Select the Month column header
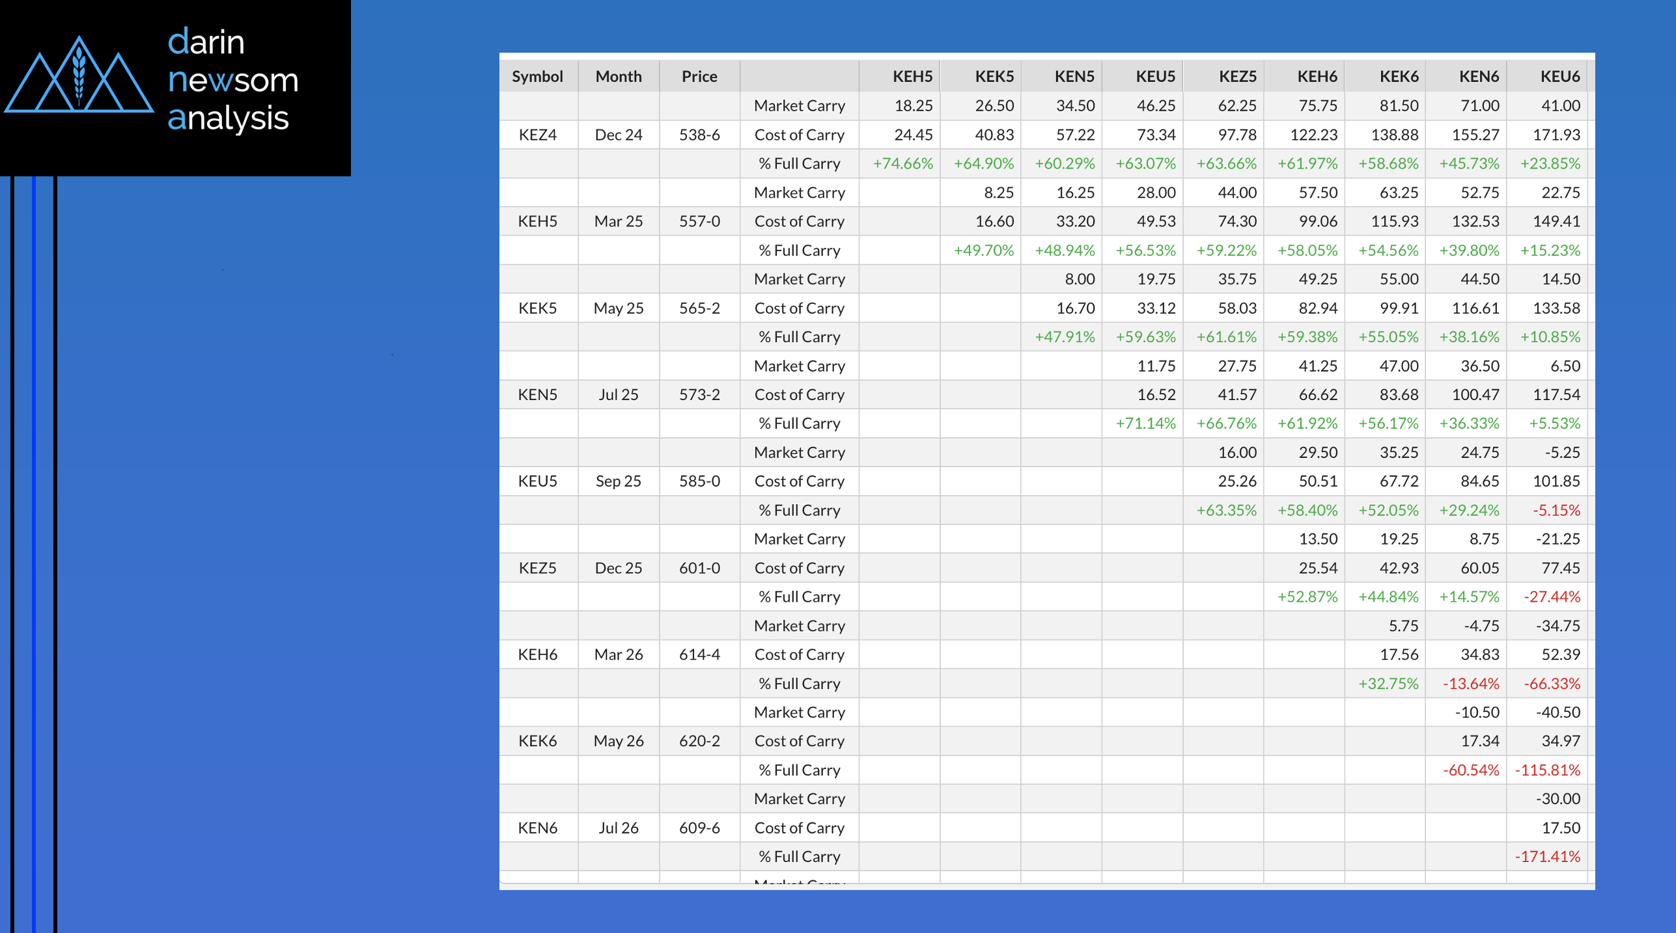This screenshot has width=1676, height=933. [x=618, y=76]
